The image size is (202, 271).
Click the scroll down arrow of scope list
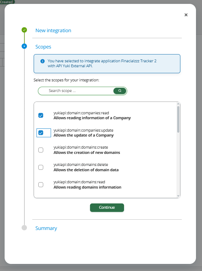click(x=178, y=196)
